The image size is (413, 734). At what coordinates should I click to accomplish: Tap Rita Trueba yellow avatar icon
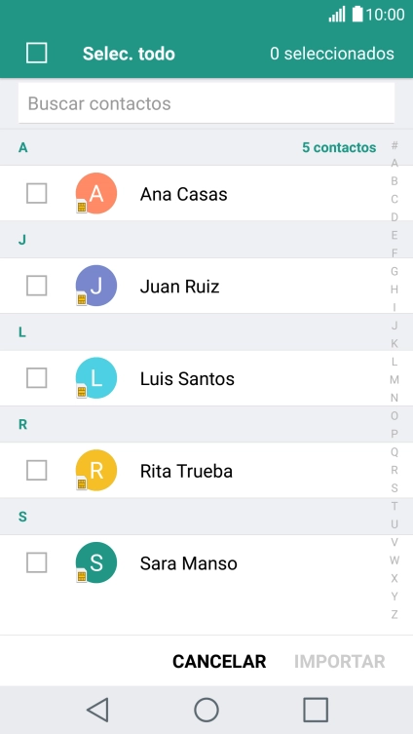coord(96,470)
